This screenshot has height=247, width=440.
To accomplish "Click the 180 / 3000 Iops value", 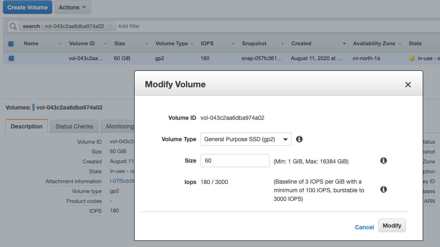I will [214, 182].
